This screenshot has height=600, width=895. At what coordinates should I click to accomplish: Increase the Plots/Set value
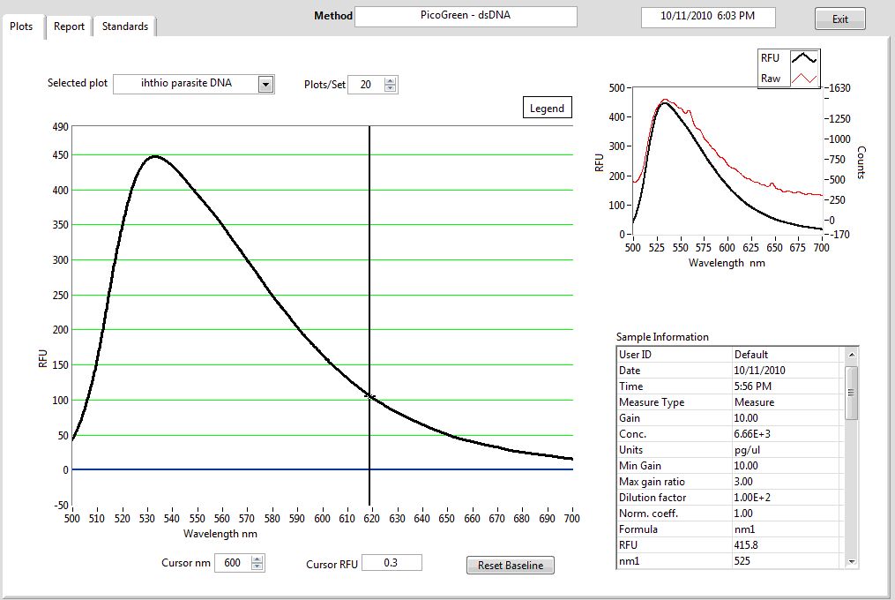tap(390, 80)
